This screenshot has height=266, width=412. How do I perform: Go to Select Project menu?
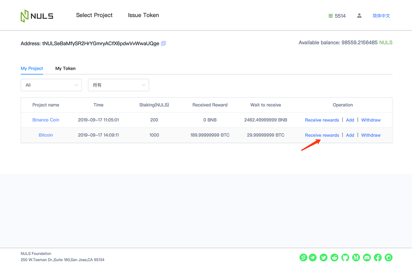pos(94,15)
